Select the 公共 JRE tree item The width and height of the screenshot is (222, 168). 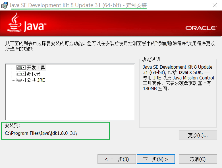[36, 80]
